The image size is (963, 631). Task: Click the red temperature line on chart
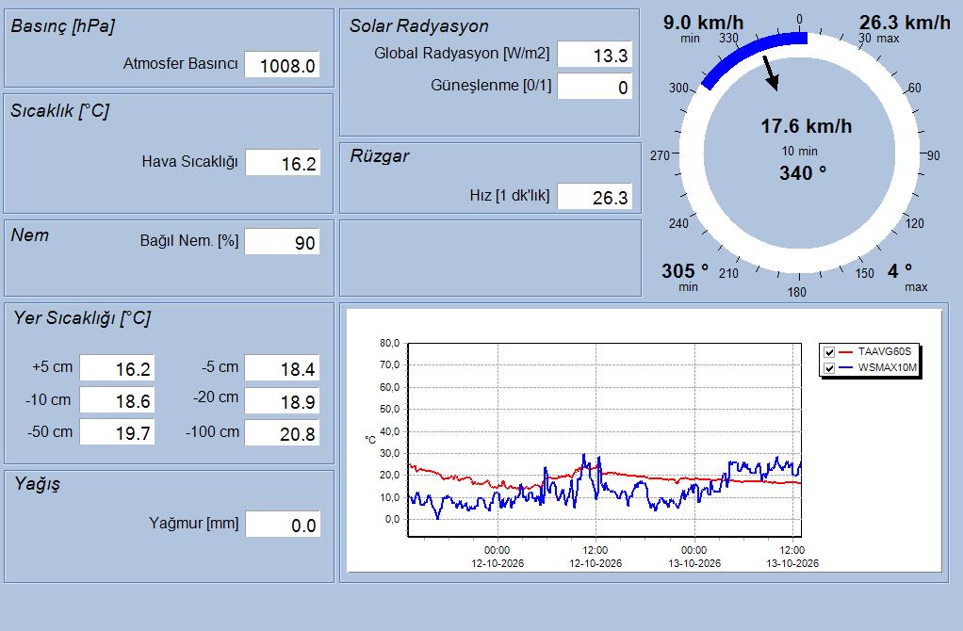click(x=651, y=477)
